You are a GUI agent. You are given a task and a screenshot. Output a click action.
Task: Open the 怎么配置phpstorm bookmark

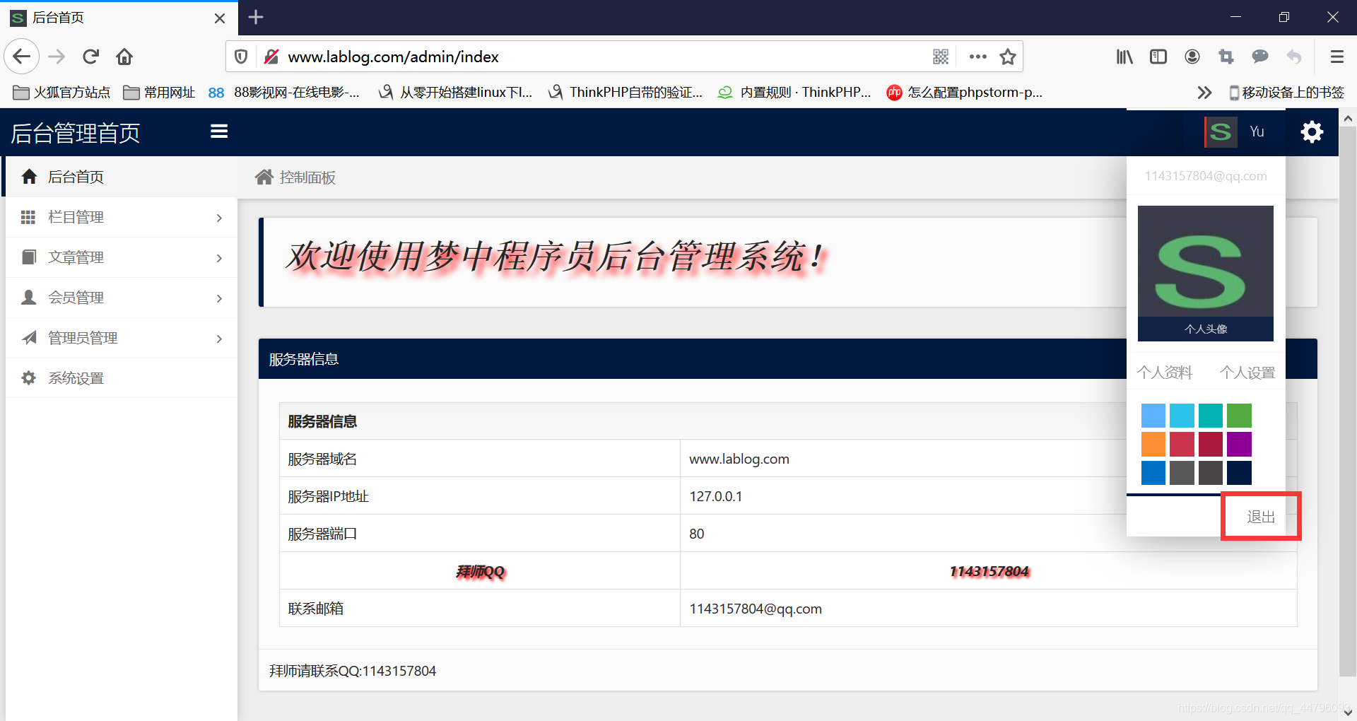[x=965, y=93]
